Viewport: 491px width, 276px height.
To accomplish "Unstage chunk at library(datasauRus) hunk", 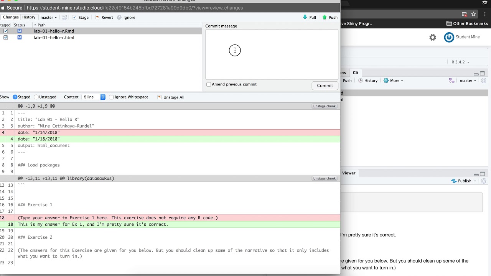I will click(x=325, y=178).
